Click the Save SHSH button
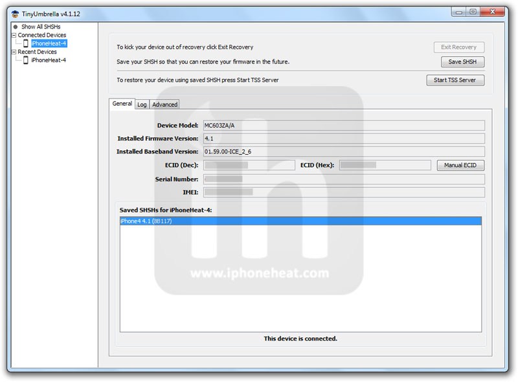Viewport: 518px width, 382px height. [462, 62]
